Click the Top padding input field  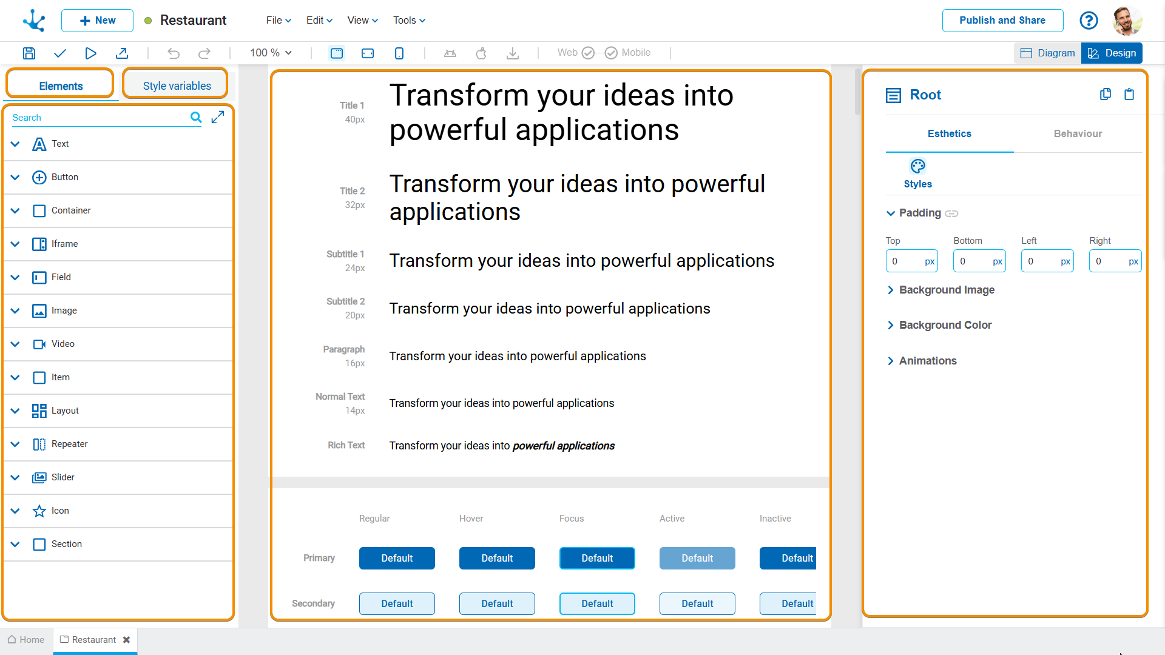click(x=904, y=261)
